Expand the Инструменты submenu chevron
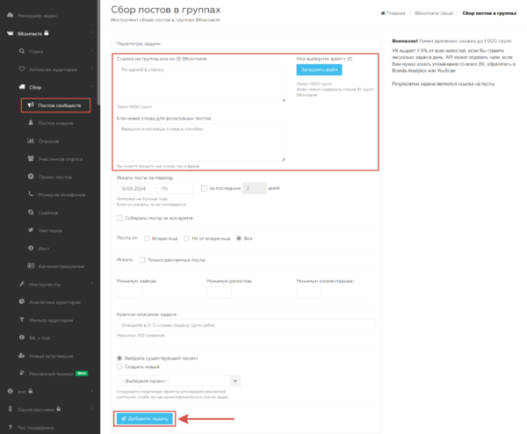527x434 pixels. click(x=91, y=284)
